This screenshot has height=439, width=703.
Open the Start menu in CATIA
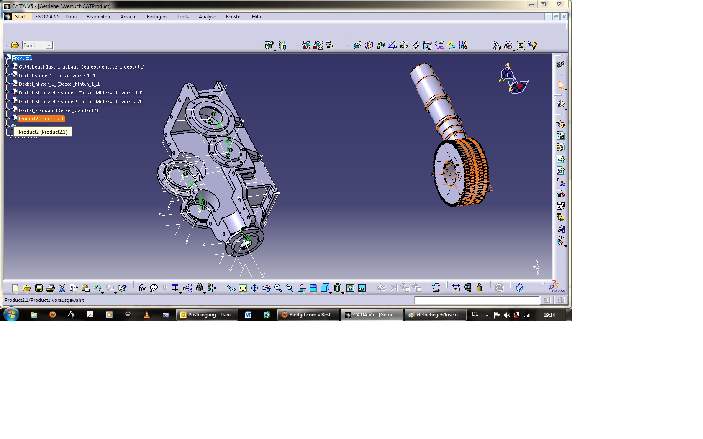20,17
